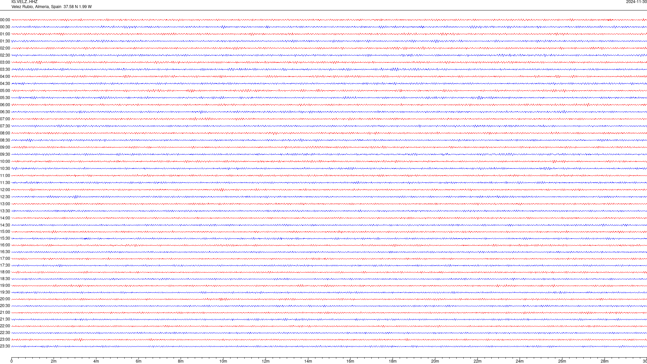Click the 18m tick on time axis
The image size is (647, 364).
tap(393, 361)
